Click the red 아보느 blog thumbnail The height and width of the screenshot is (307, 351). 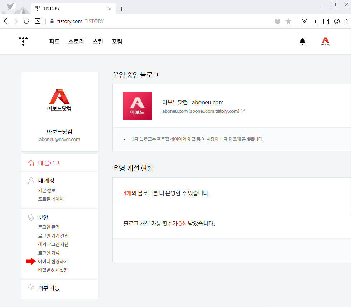pyautogui.click(x=138, y=106)
